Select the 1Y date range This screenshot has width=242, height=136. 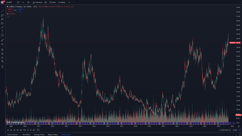(28, 130)
